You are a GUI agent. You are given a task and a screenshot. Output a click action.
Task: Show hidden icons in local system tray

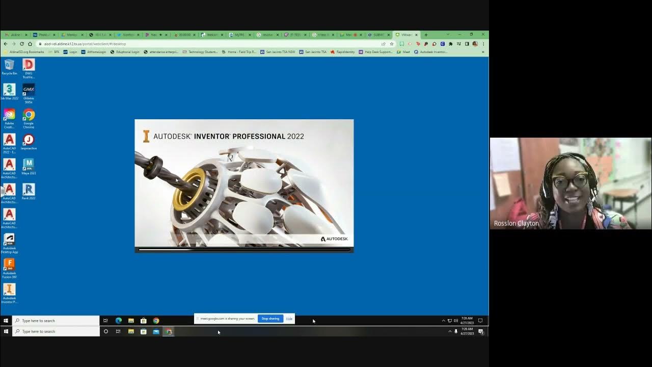point(450,331)
